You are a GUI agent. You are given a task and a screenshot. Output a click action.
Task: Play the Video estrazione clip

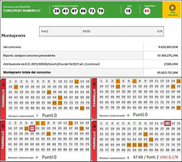click(x=172, y=8)
